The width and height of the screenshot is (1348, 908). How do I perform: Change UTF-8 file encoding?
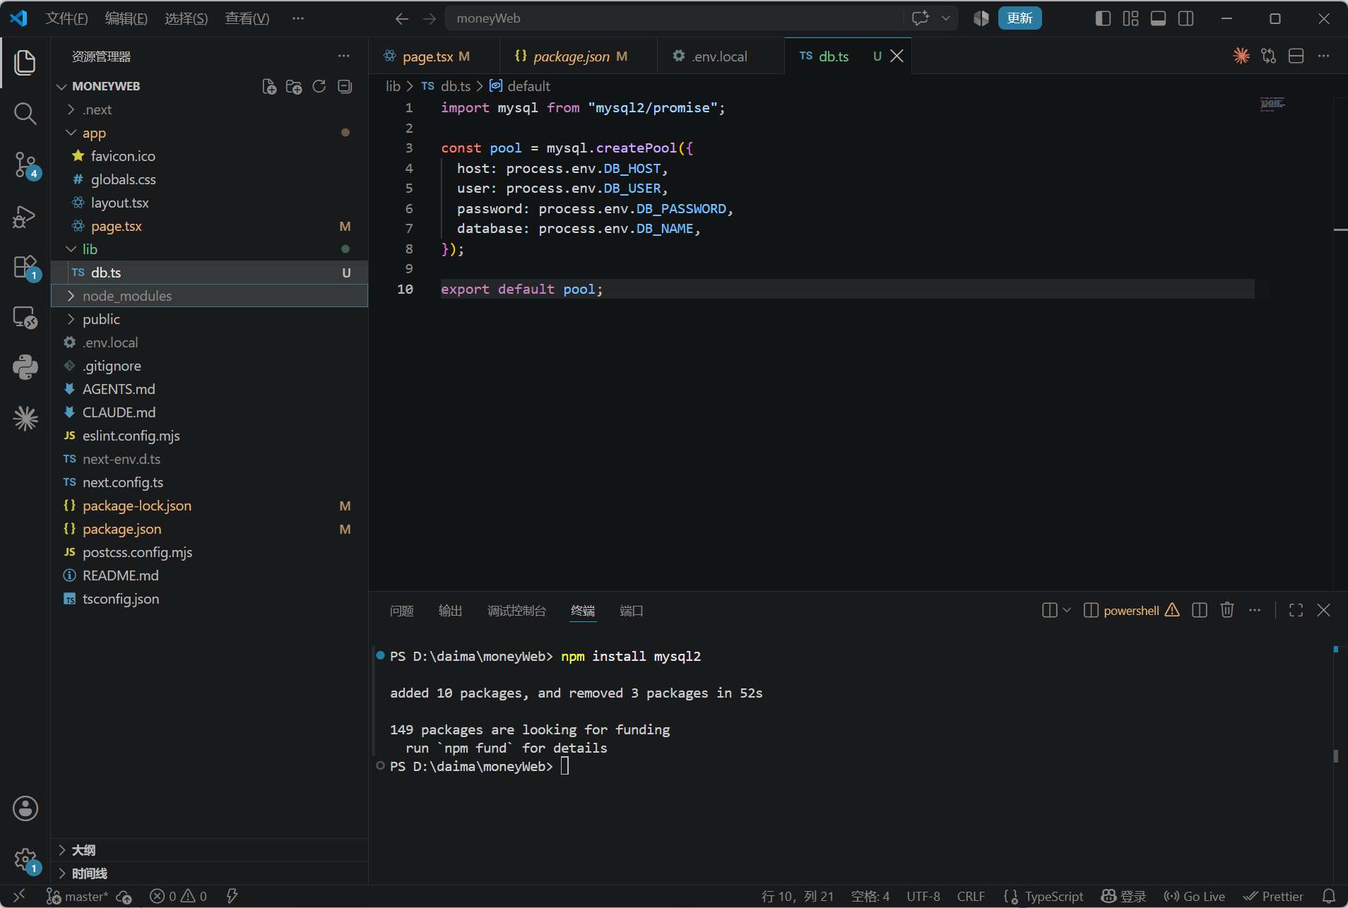click(923, 896)
